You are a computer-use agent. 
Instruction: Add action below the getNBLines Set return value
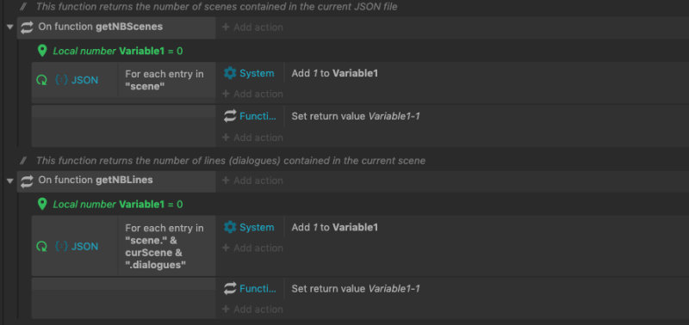(252, 310)
